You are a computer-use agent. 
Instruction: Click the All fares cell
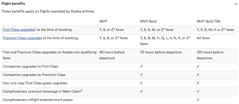pos(203,38)
